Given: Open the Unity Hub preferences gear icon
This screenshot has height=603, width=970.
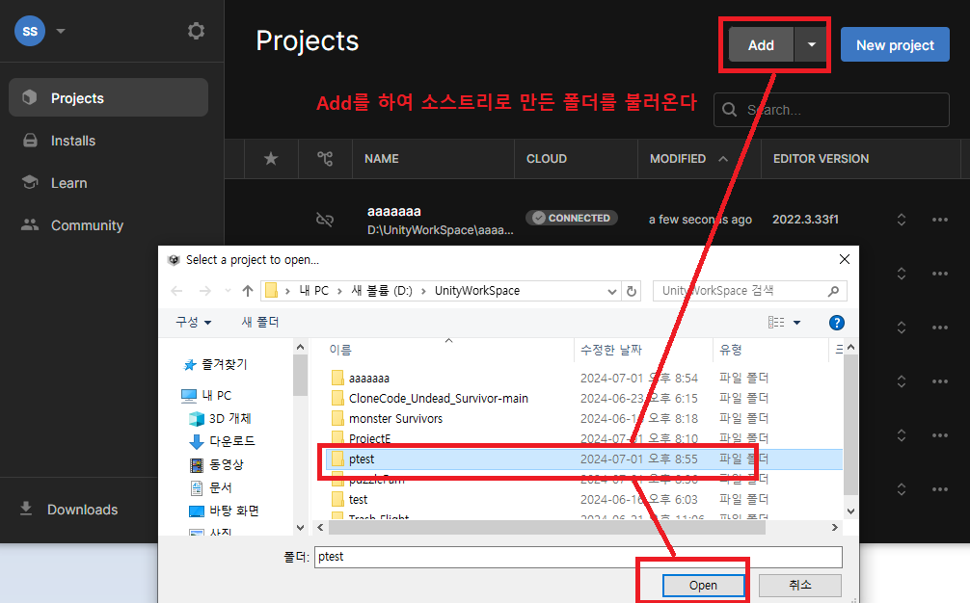Looking at the screenshot, I should (x=196, y=31).
